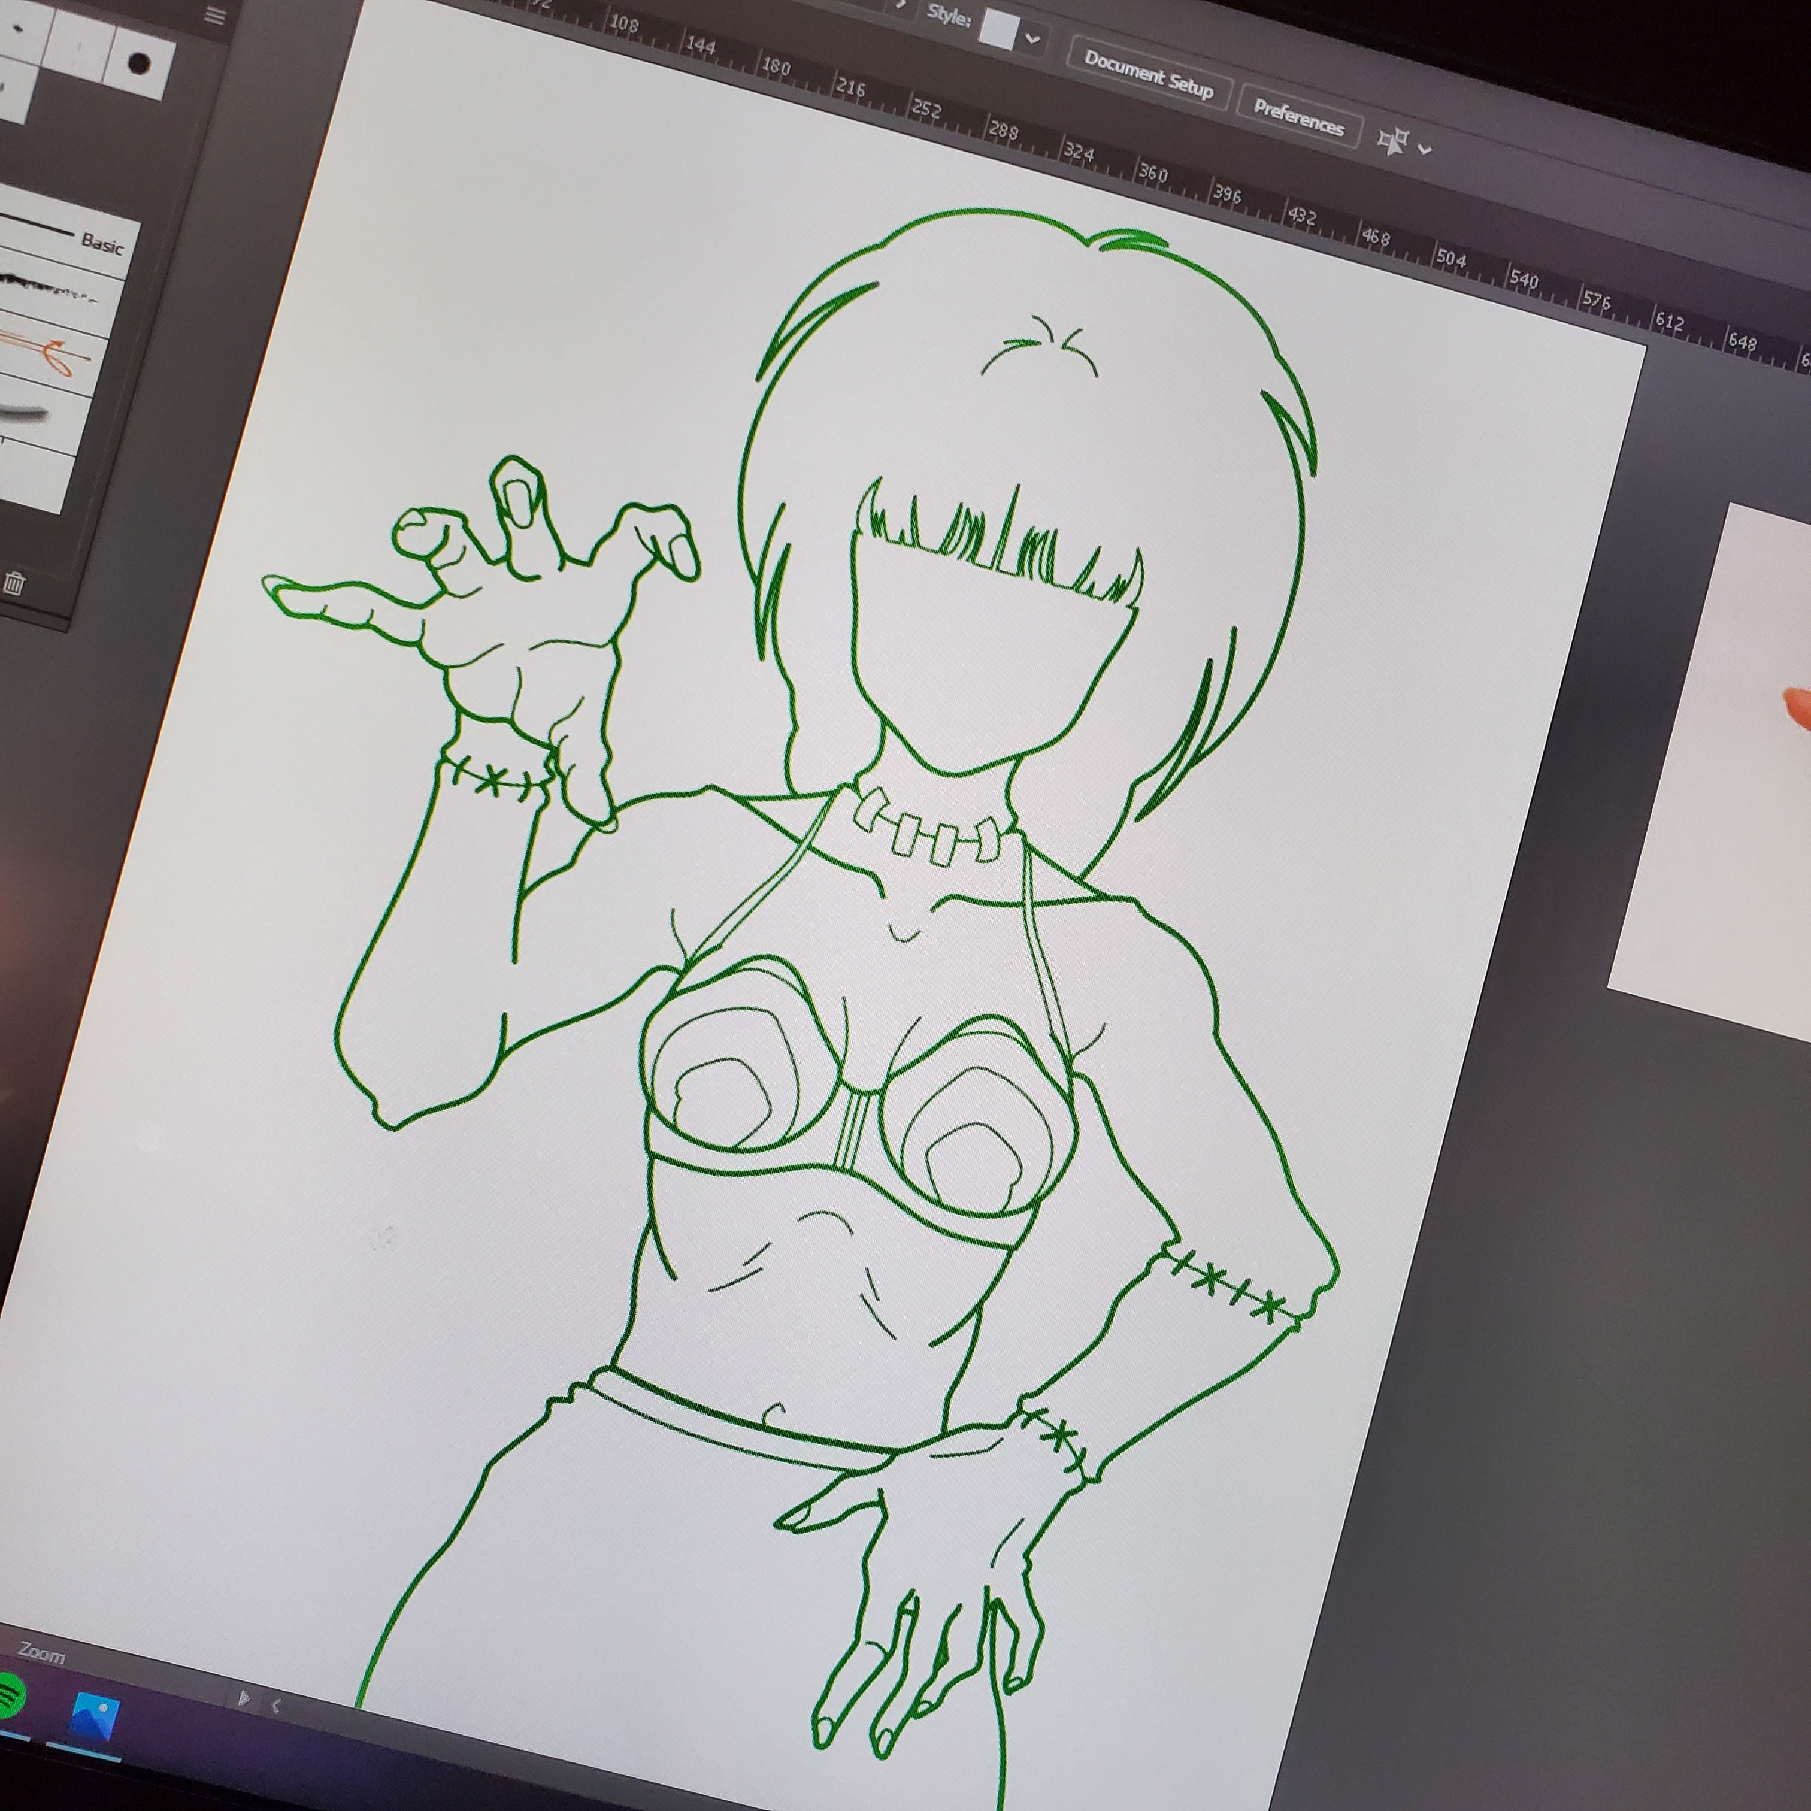
Task: Choose the Basic brush stroke
Action: [66, 234]
